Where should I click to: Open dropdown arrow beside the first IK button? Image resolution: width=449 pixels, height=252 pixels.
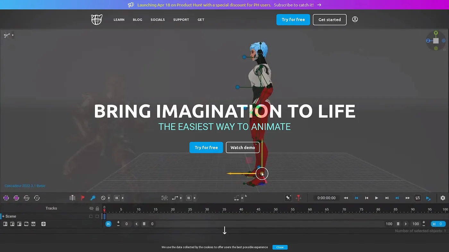123,198
